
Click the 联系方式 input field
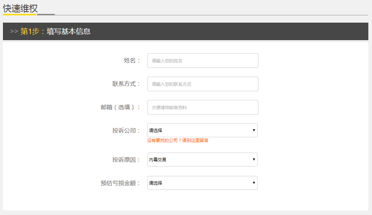[202, 84]
